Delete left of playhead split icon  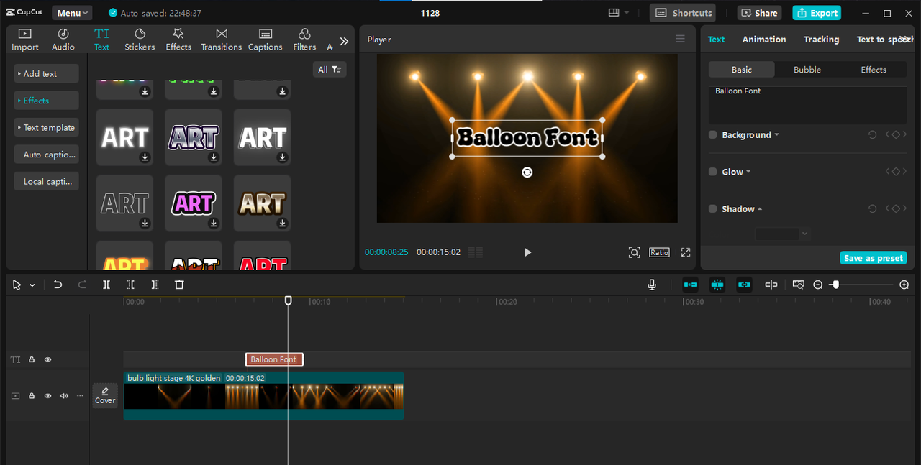(130, 285)
